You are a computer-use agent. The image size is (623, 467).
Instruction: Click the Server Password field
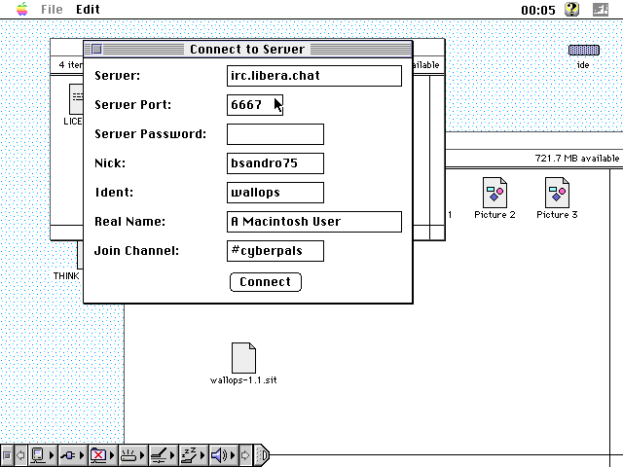click(275, 134)
